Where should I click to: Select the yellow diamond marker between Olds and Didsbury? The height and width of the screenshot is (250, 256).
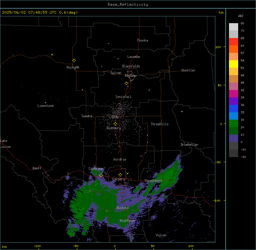tap(116, 124)
